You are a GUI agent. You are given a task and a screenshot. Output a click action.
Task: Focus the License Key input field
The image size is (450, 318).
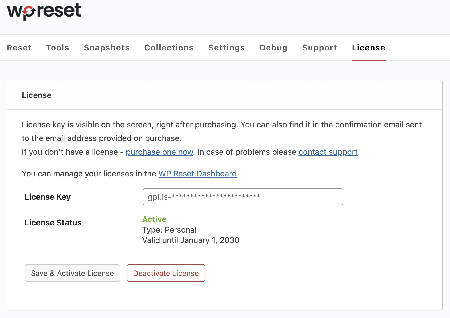pos(243,197)
